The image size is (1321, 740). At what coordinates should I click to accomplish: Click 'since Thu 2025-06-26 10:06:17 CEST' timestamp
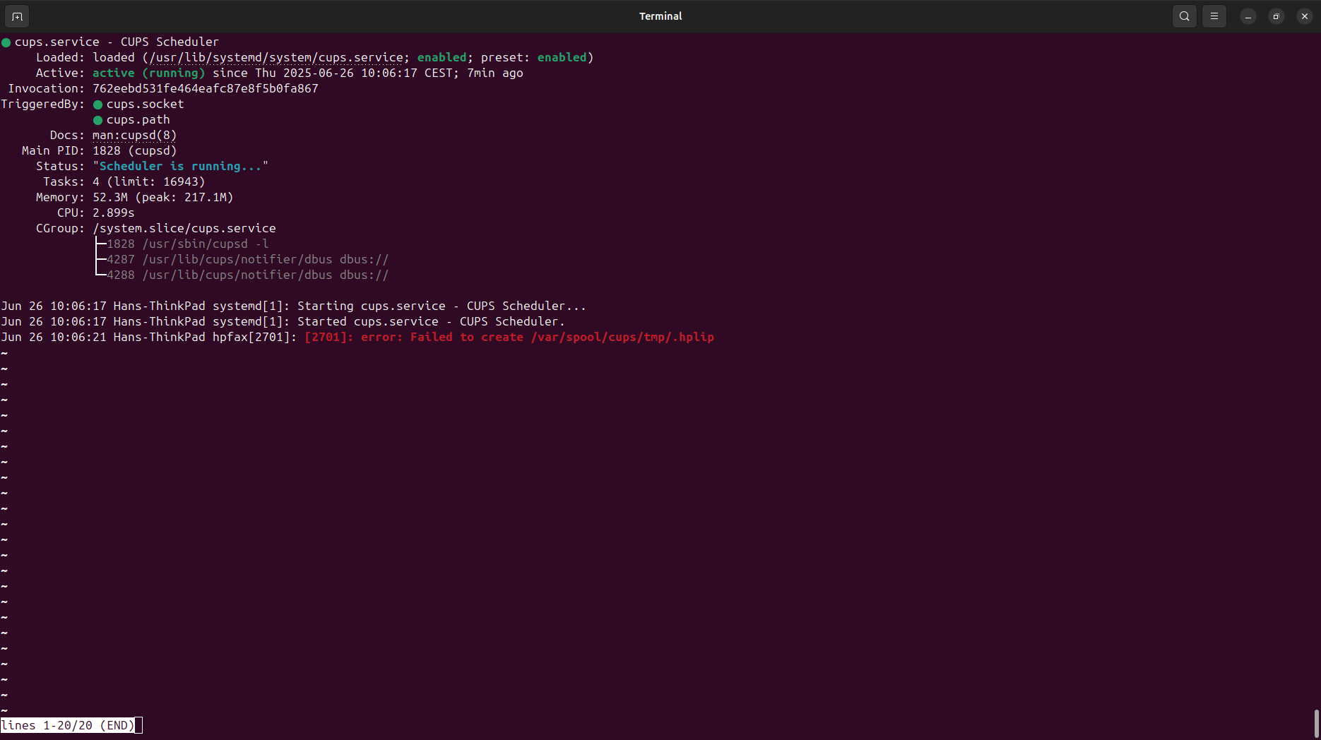click(333, 73)
